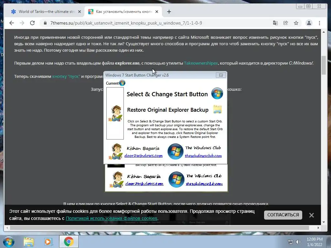Click thewindowsclub.com link in page screenshot below
Screen dimensions: 331x248
204,184
